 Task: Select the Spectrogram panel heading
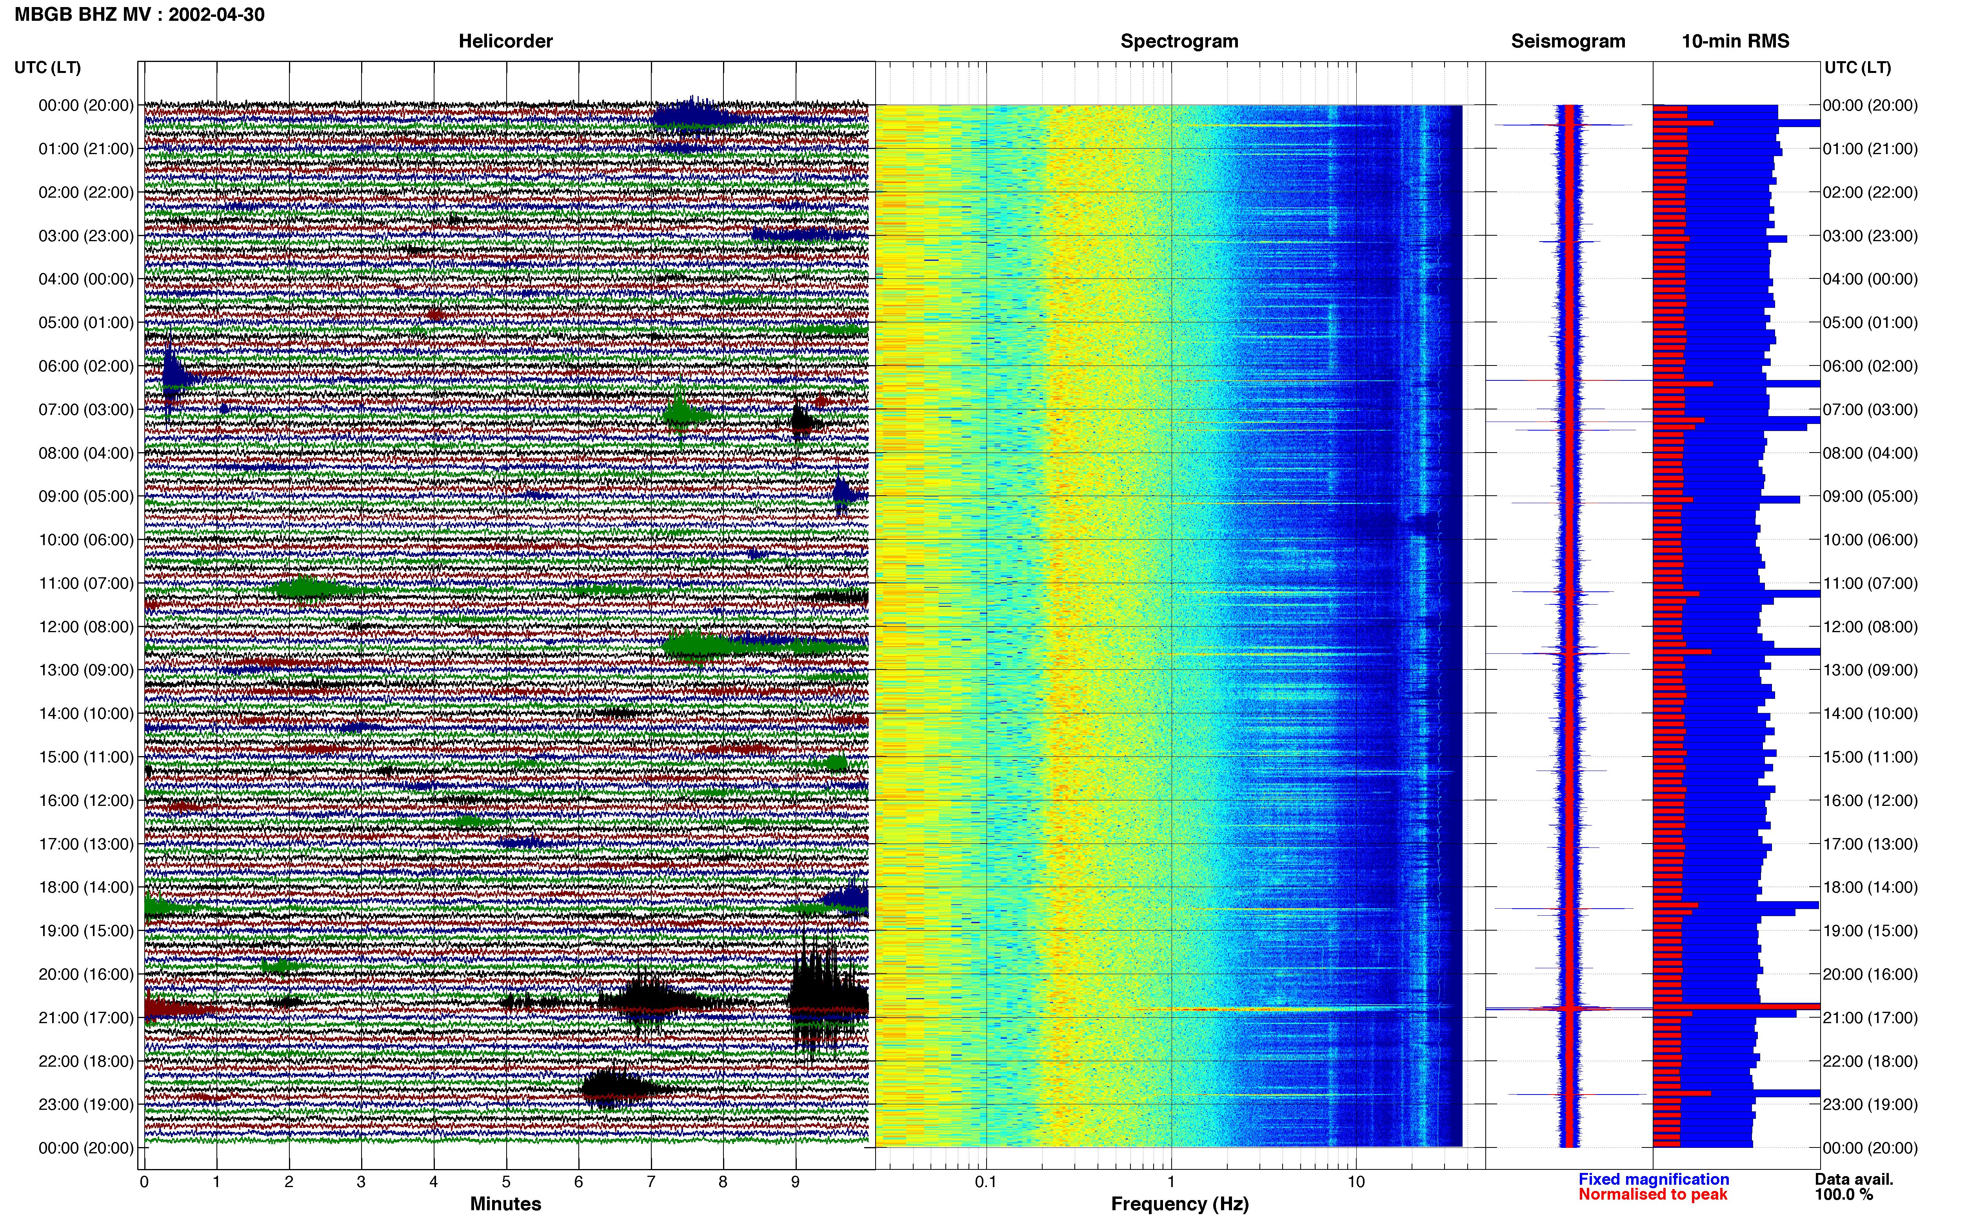click(1179, 41)
